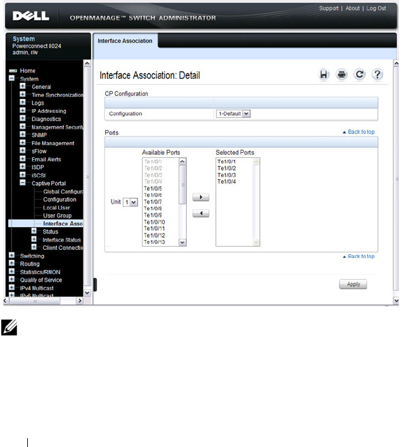Collapse the System tree node
Screen dimensions: 406x447
click(11, 78)
